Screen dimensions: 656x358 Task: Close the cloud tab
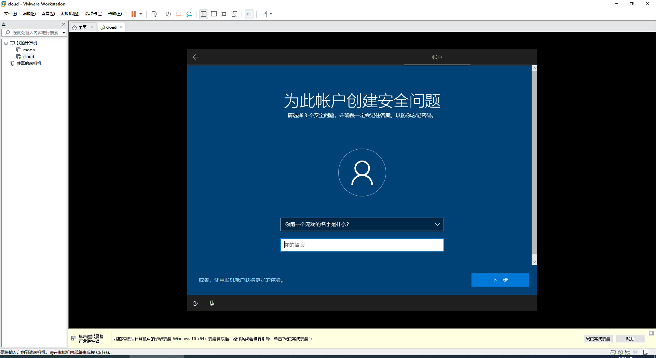[x=121, y=27]
